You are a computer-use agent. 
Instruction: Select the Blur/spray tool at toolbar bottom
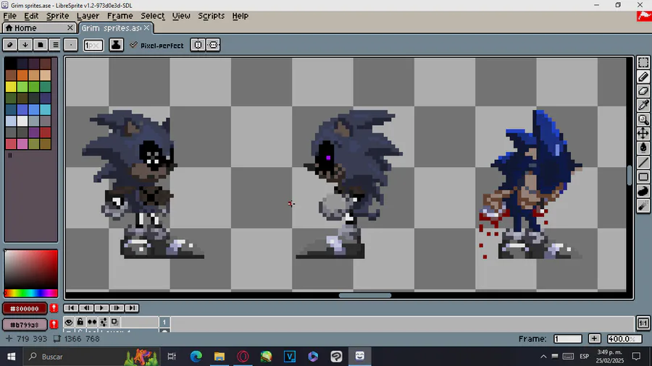pos(643,205)
